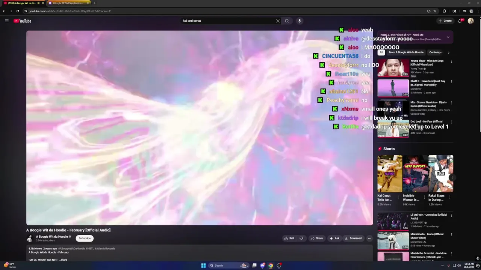Image resolution: width=481 pixels, height=270 pixels.
Task: Dislike the February video
Action: pos(301,238)
